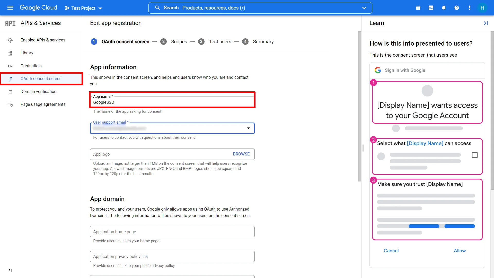This screenshot has width=494, height=278.
Task: Collapse the Learn side panel
Action: click(486, 23)
